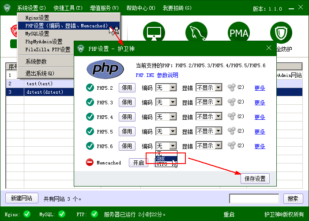The width and height of the screenshot is (309, 221).
Task: Click the red Memcached stopped status icon
Action: (90, 162)
